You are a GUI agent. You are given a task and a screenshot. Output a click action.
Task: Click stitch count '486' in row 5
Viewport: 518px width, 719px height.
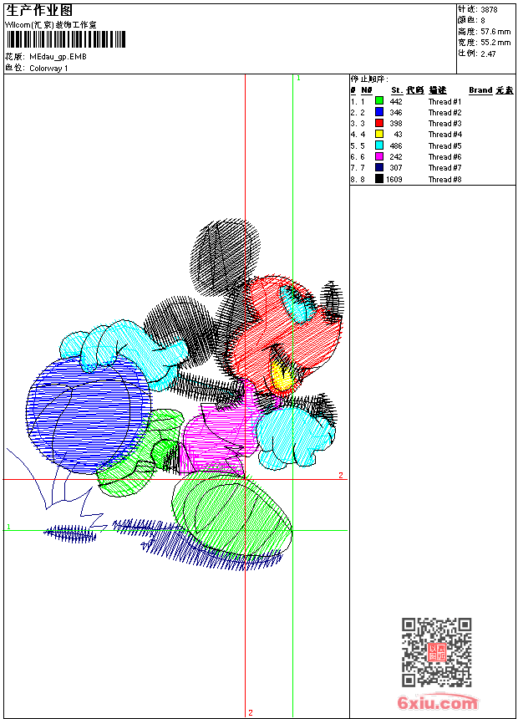[396, 145]
